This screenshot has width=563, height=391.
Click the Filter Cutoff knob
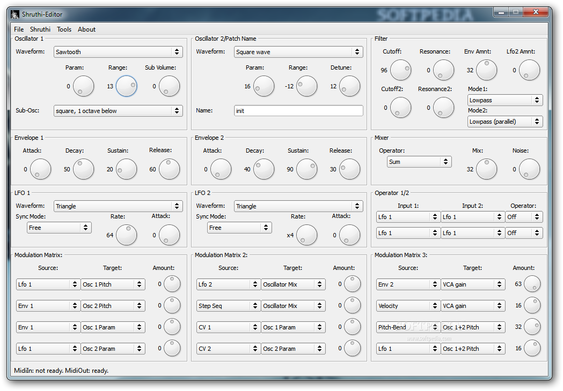point(400,70)
